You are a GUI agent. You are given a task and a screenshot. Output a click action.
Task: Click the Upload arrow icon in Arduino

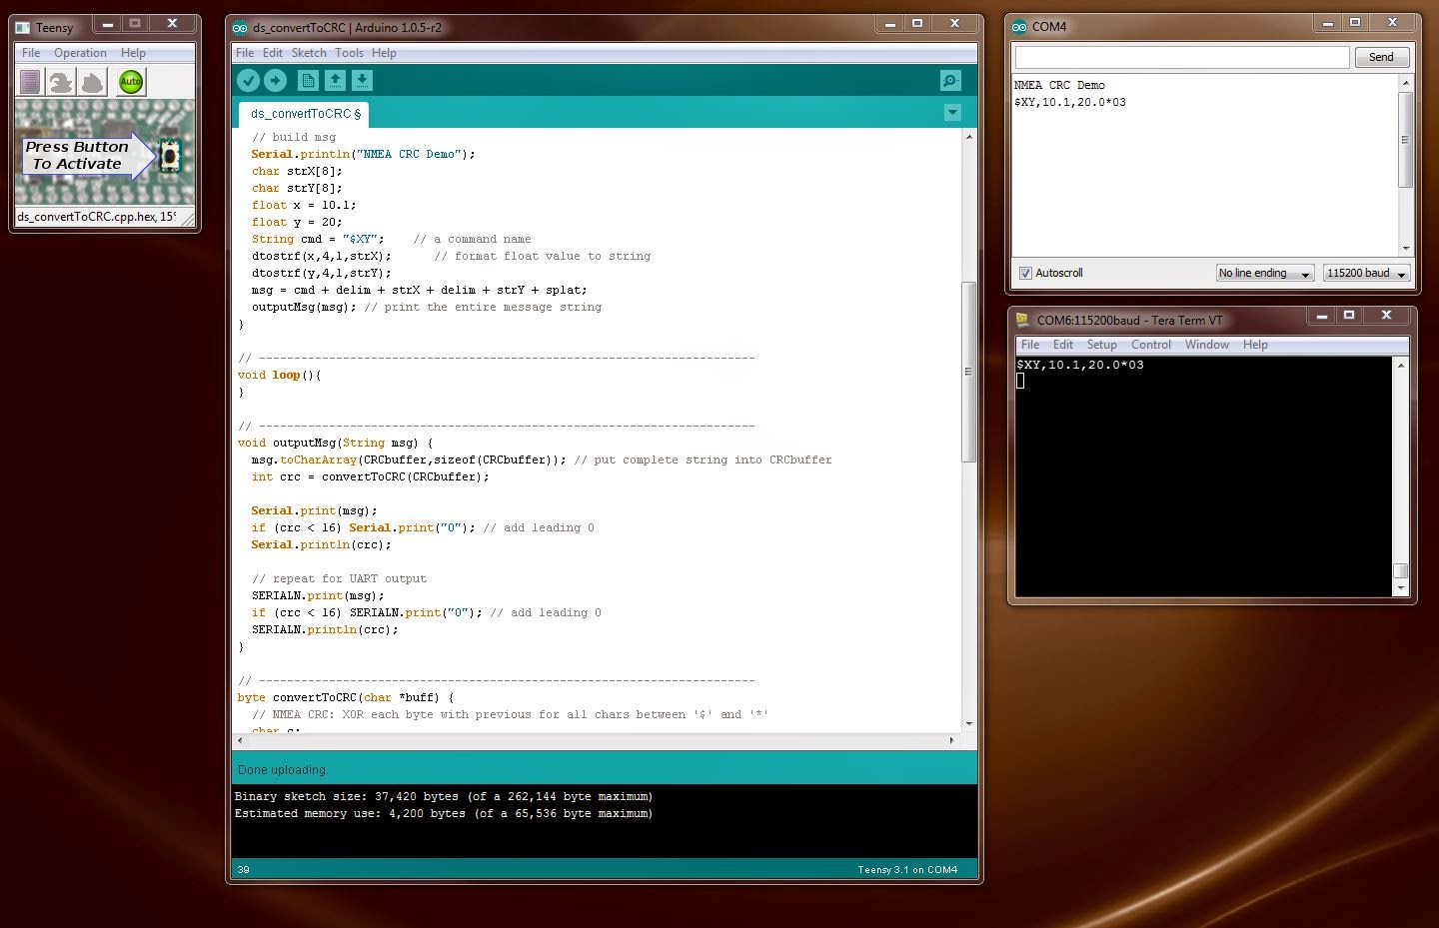[276, 81]
